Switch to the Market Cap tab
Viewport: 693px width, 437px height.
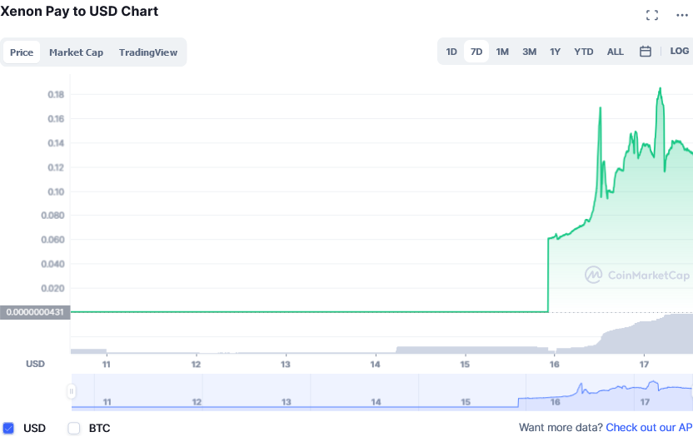[76, 52]
